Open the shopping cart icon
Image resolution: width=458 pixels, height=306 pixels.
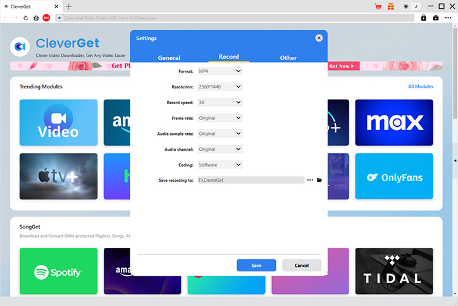[378, 6]
